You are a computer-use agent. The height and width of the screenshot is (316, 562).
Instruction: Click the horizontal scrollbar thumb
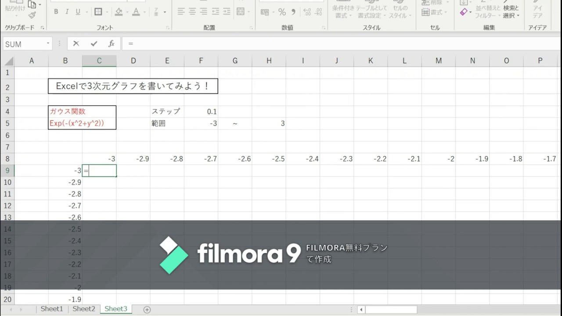point(391,309)
